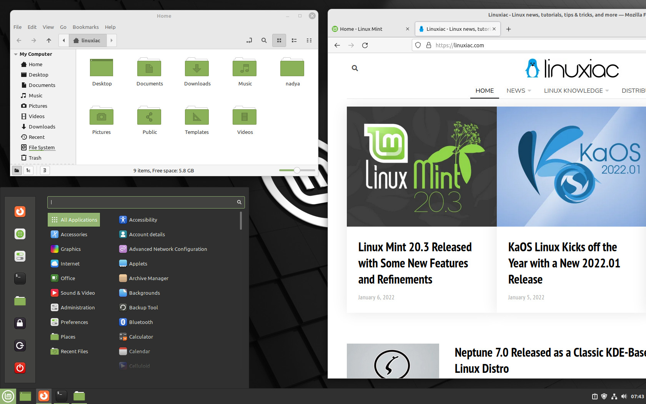
Task: Select the Administration menu category
Action: [x=73, y=307]
